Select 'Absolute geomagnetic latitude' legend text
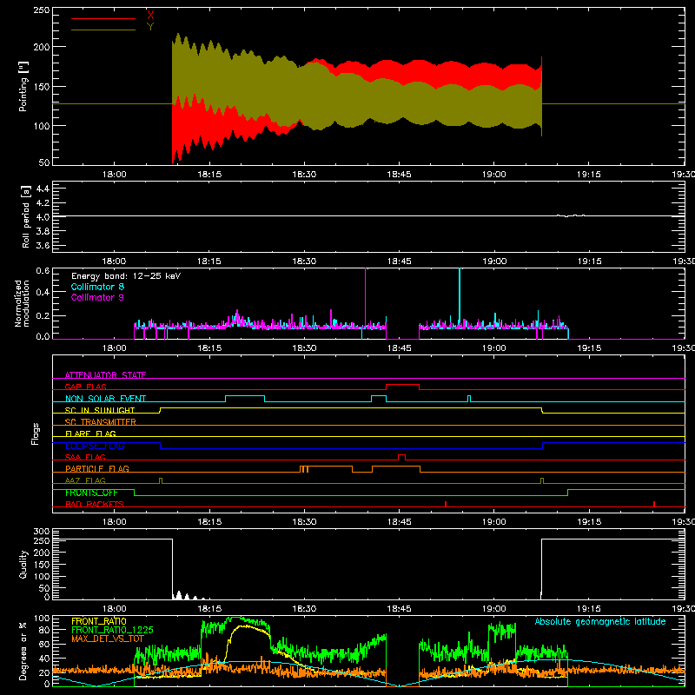The width and height of the screenshot is (695, 695). pyautogui.click(x=600, y=621)
